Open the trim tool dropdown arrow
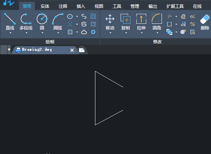 (176, 16)
